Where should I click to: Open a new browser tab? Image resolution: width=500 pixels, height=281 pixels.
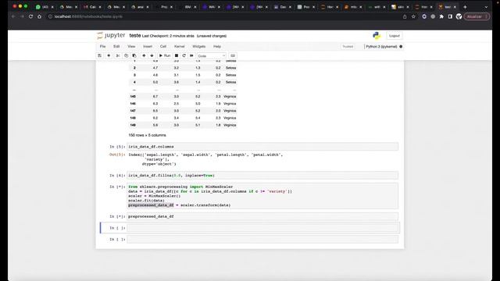coord(465,7)
